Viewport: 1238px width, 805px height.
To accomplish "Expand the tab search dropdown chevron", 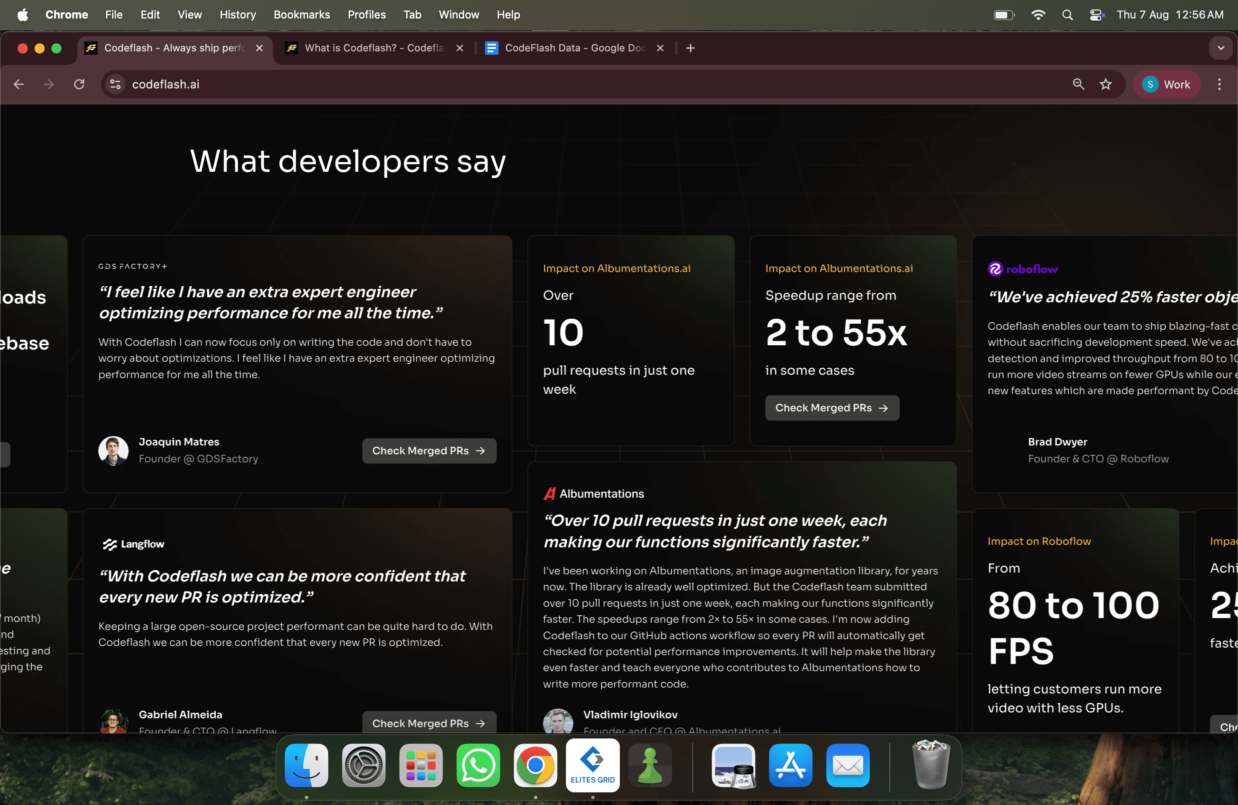I will pos(1220,48).
